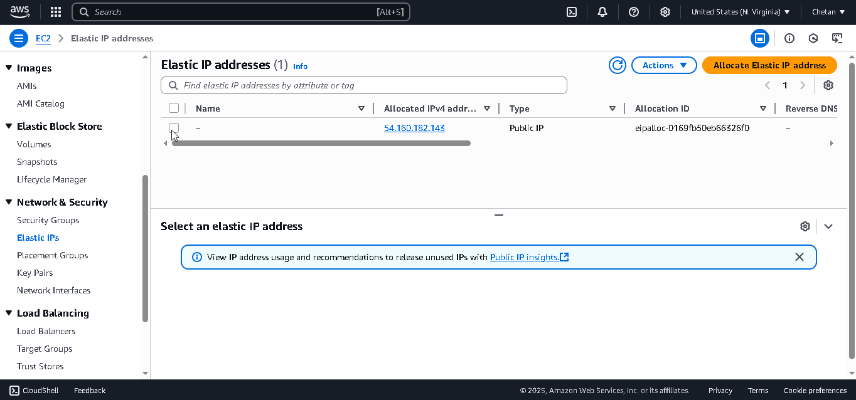The width and height of the screenshot is (856, 400).
Task: Open AMIs in sidebar
Action: 26,86
